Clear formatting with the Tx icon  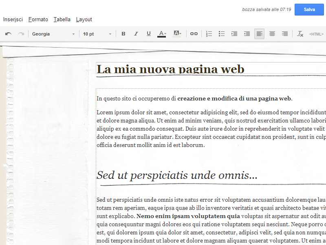(x=300, y=34)
